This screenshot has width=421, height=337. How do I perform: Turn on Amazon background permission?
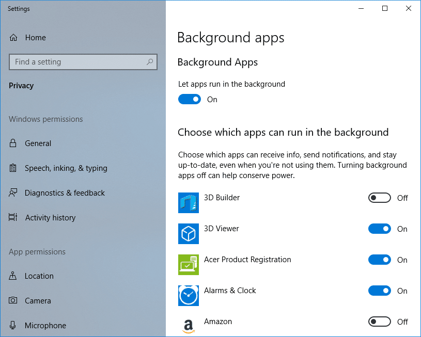pyautogui.click(x=380, y=322)
